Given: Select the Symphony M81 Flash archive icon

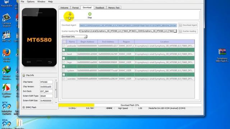Looking at the screenshot, I should 222,52.
